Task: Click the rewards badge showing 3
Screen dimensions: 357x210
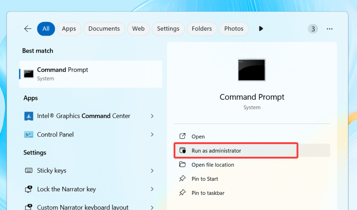Action: tap(313, 29)
